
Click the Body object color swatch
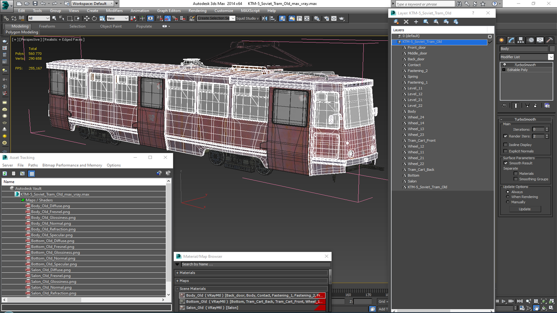552,49
